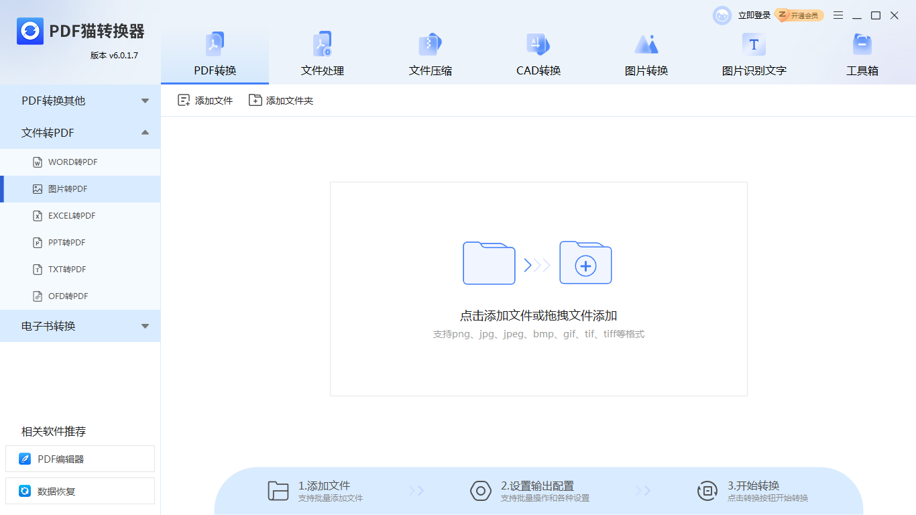Expand the PDF转换其他 section arrow

(145, 101)
